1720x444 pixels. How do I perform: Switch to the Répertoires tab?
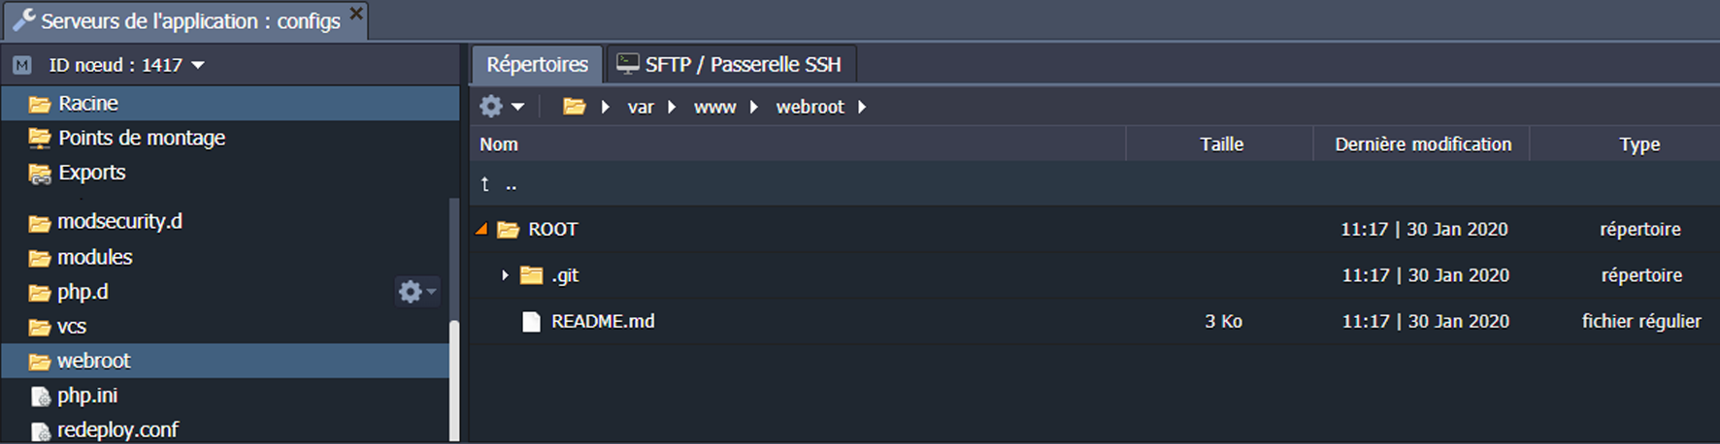(x=537, y=64)
